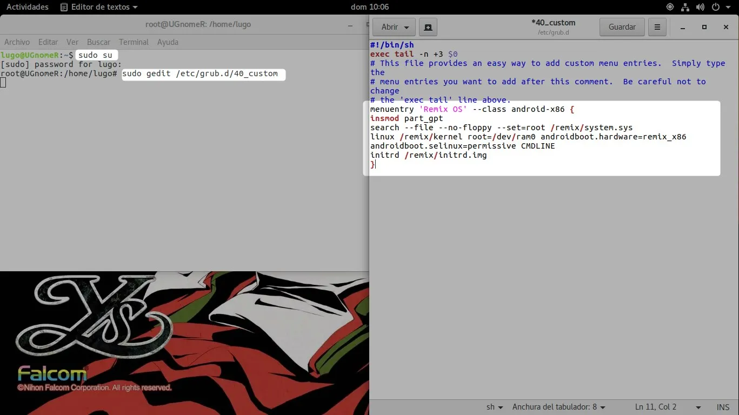Click Guardar to save 40_custom

[621, 27]
